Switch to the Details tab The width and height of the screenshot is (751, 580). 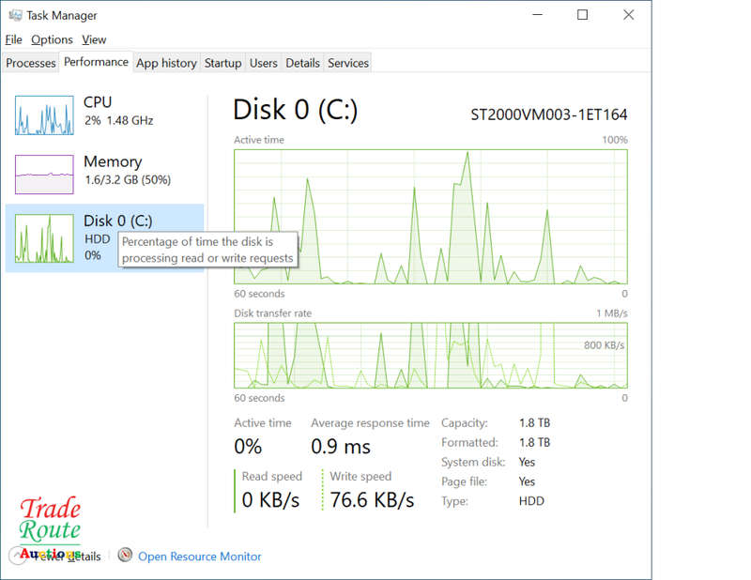coord(302,63)
